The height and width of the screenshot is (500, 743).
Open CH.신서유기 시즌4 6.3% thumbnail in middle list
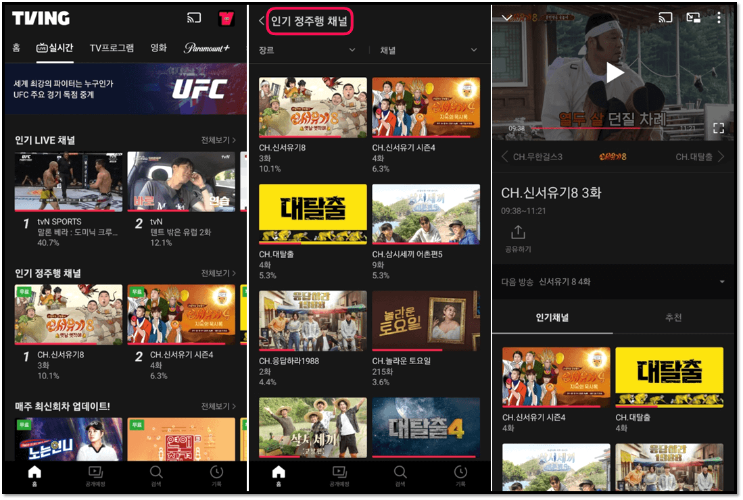pyautogui.click(x=426, y=107)
